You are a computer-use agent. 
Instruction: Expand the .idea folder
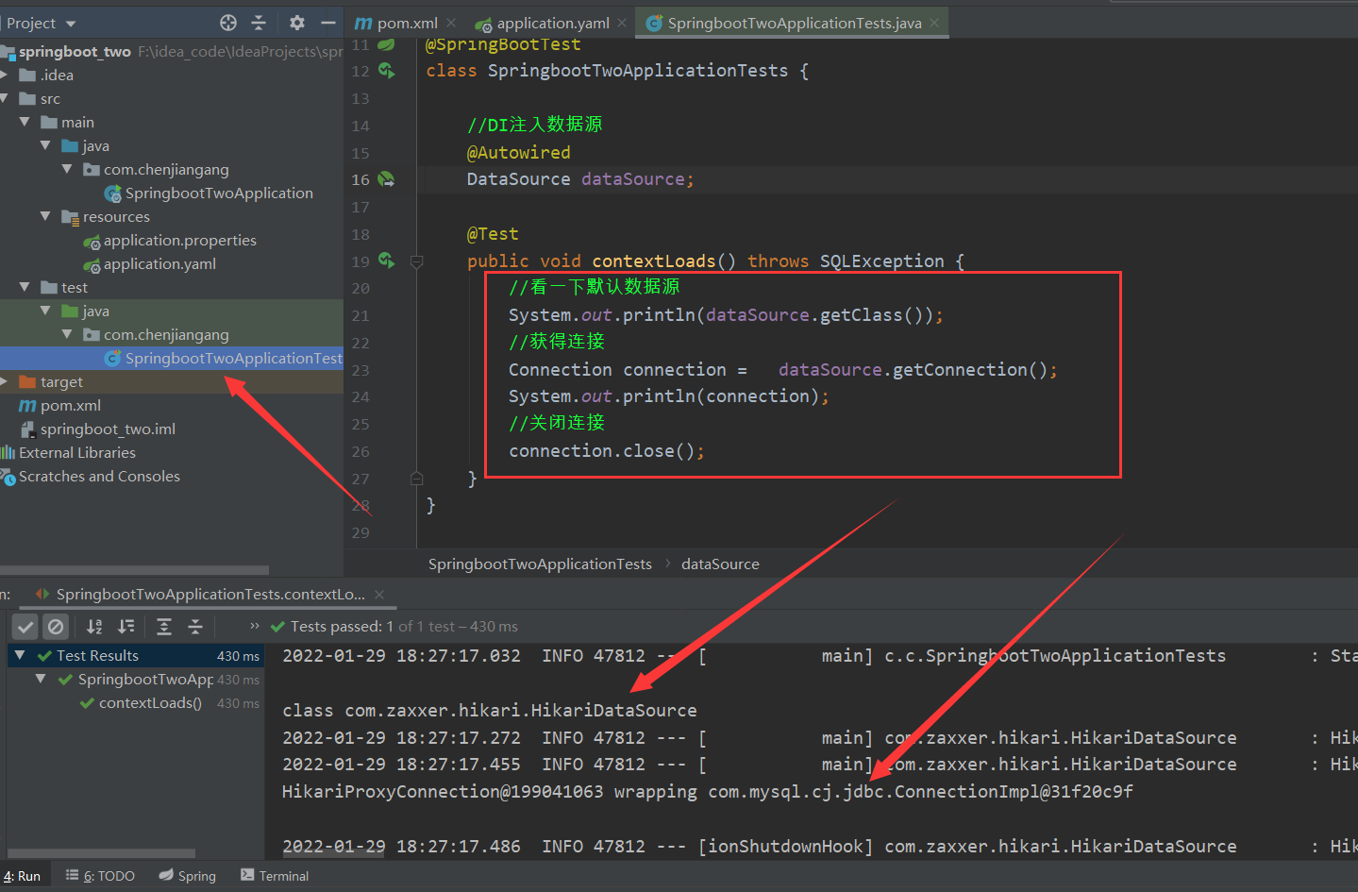coord(5,75)
